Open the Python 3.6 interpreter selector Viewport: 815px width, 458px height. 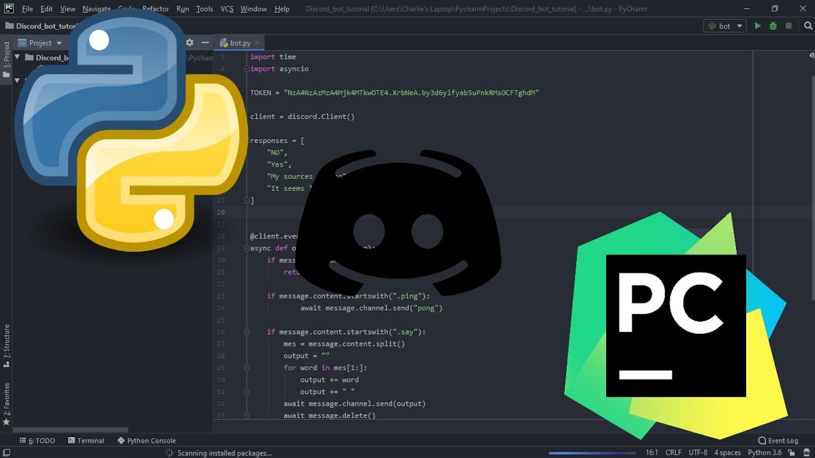pos(765,453)
